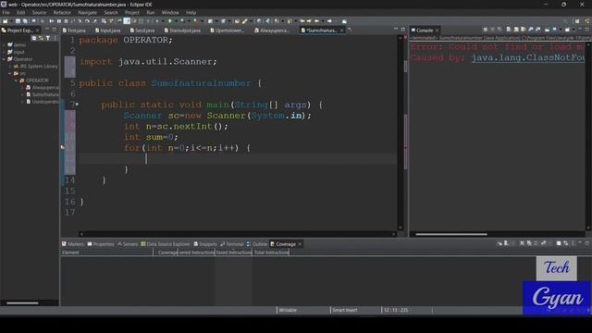
Task: Open the Navigate menu
Action: pos(87,12)
